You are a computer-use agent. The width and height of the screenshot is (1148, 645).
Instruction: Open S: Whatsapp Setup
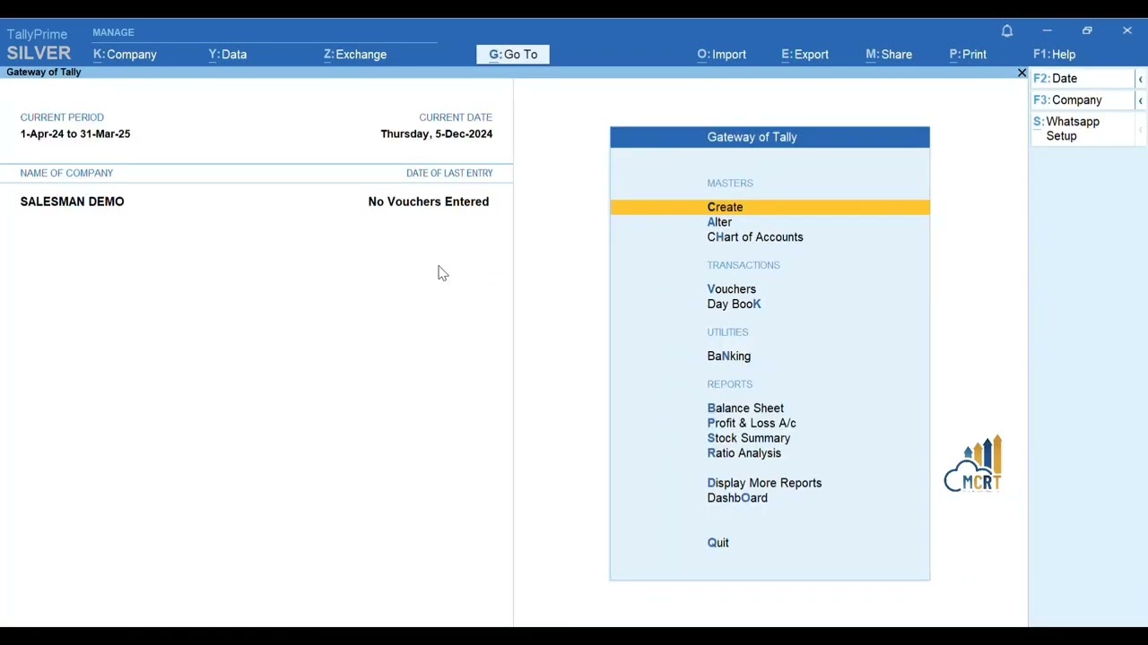(x=1083, y=129)
